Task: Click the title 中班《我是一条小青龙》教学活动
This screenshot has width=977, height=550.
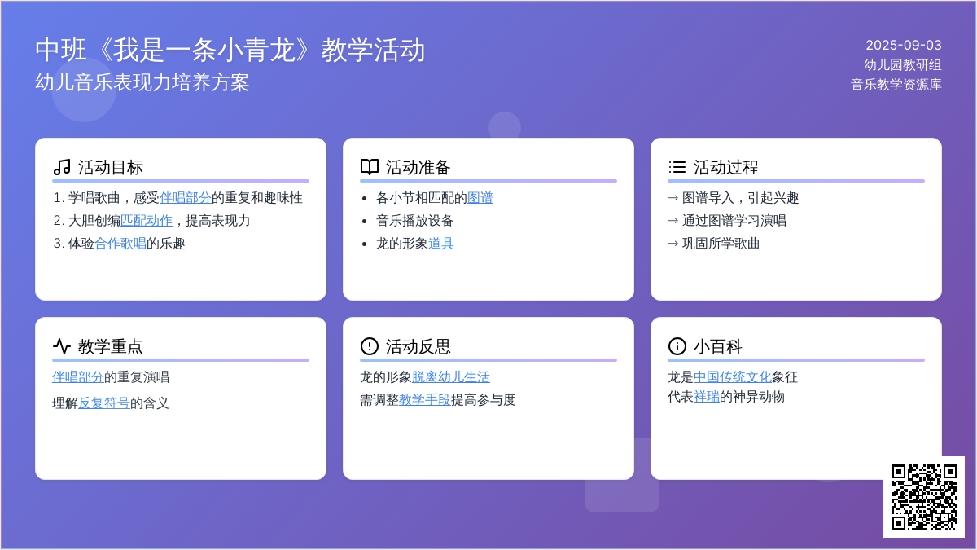Action: (x=230, y=51)
